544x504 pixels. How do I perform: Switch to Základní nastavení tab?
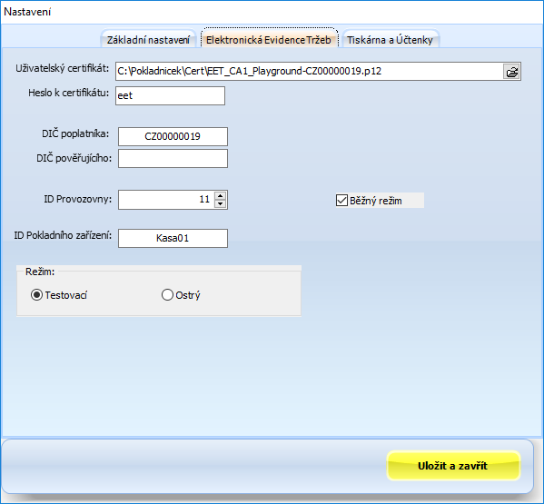point(148,40)
